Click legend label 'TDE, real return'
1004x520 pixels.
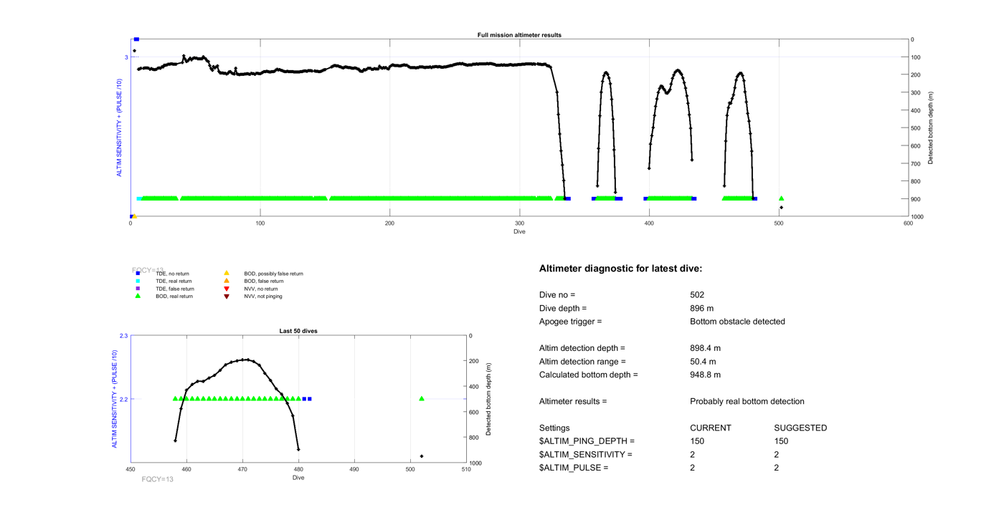174,281
